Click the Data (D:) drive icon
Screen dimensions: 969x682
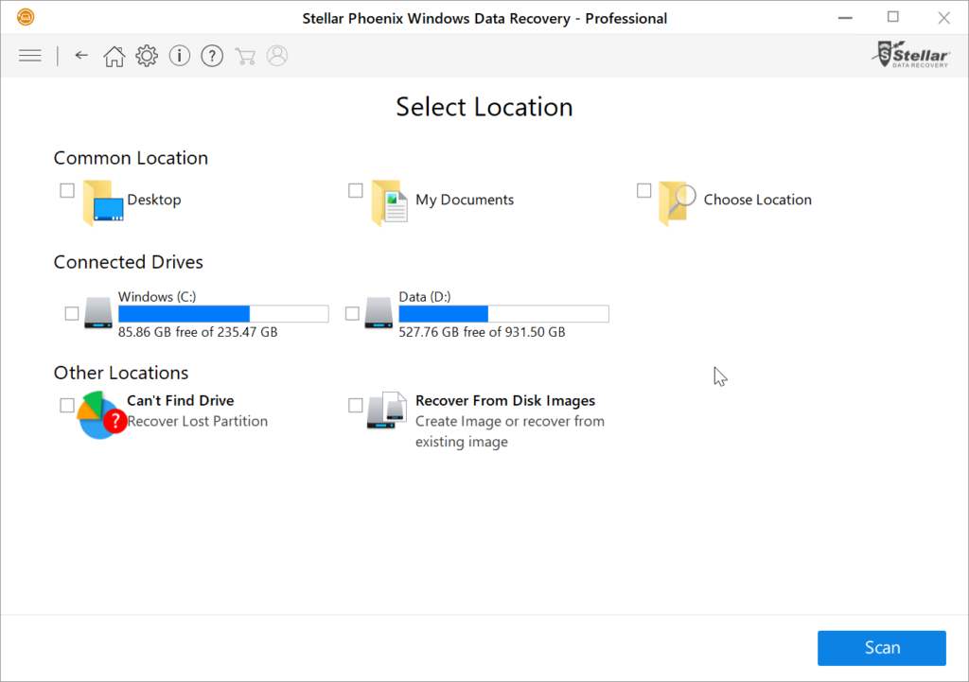tap(379, 312)
